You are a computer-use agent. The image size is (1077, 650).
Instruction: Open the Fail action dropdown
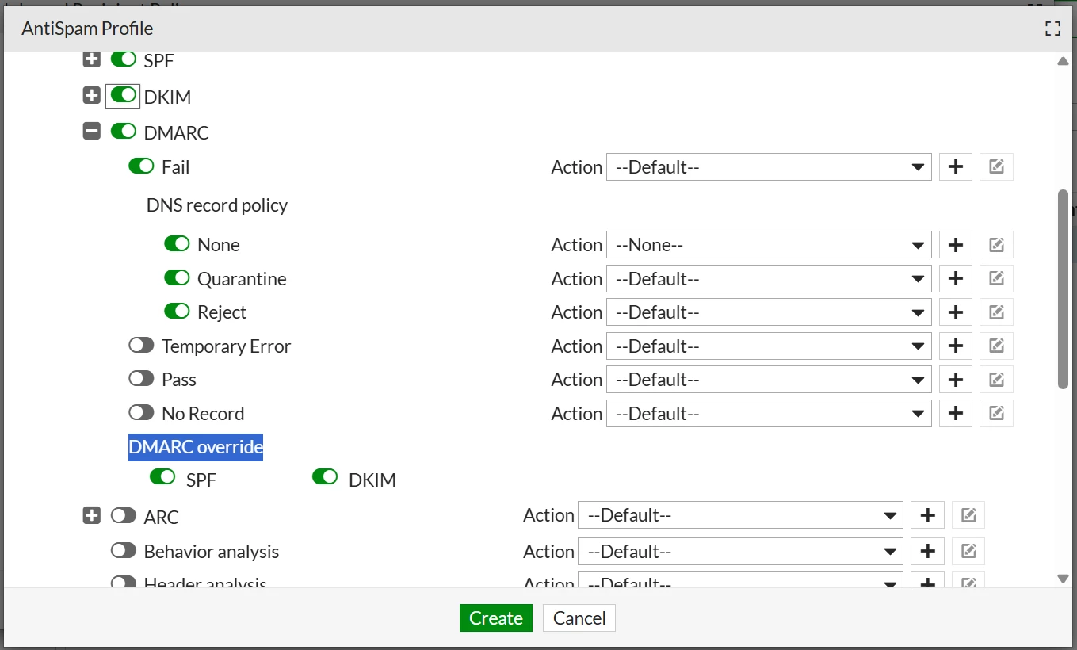pos(769,167)
